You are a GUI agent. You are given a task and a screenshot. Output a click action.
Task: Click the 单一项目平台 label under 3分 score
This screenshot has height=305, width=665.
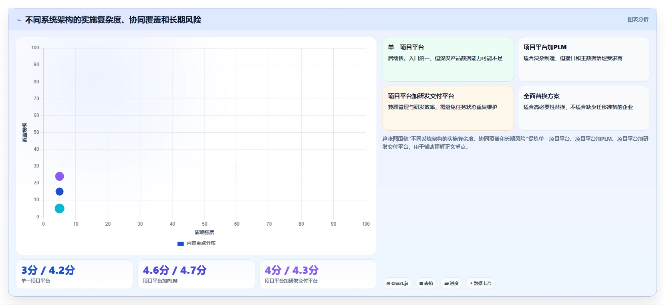point(36,281)
